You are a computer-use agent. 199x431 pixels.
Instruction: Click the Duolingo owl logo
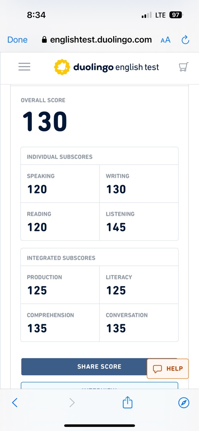pos(62,67)
